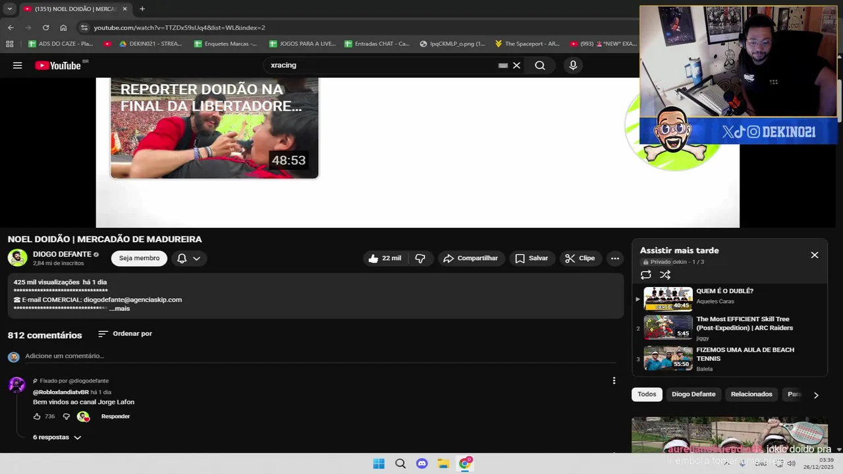This screenshot has width=843, height=474.
Task: Expand the 6 respostas replies
Action: pyautogui.click(x=57, y=437)
